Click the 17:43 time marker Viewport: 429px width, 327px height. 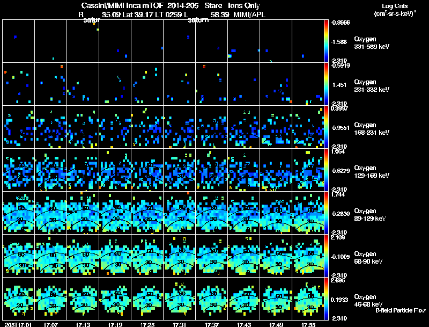244,324
